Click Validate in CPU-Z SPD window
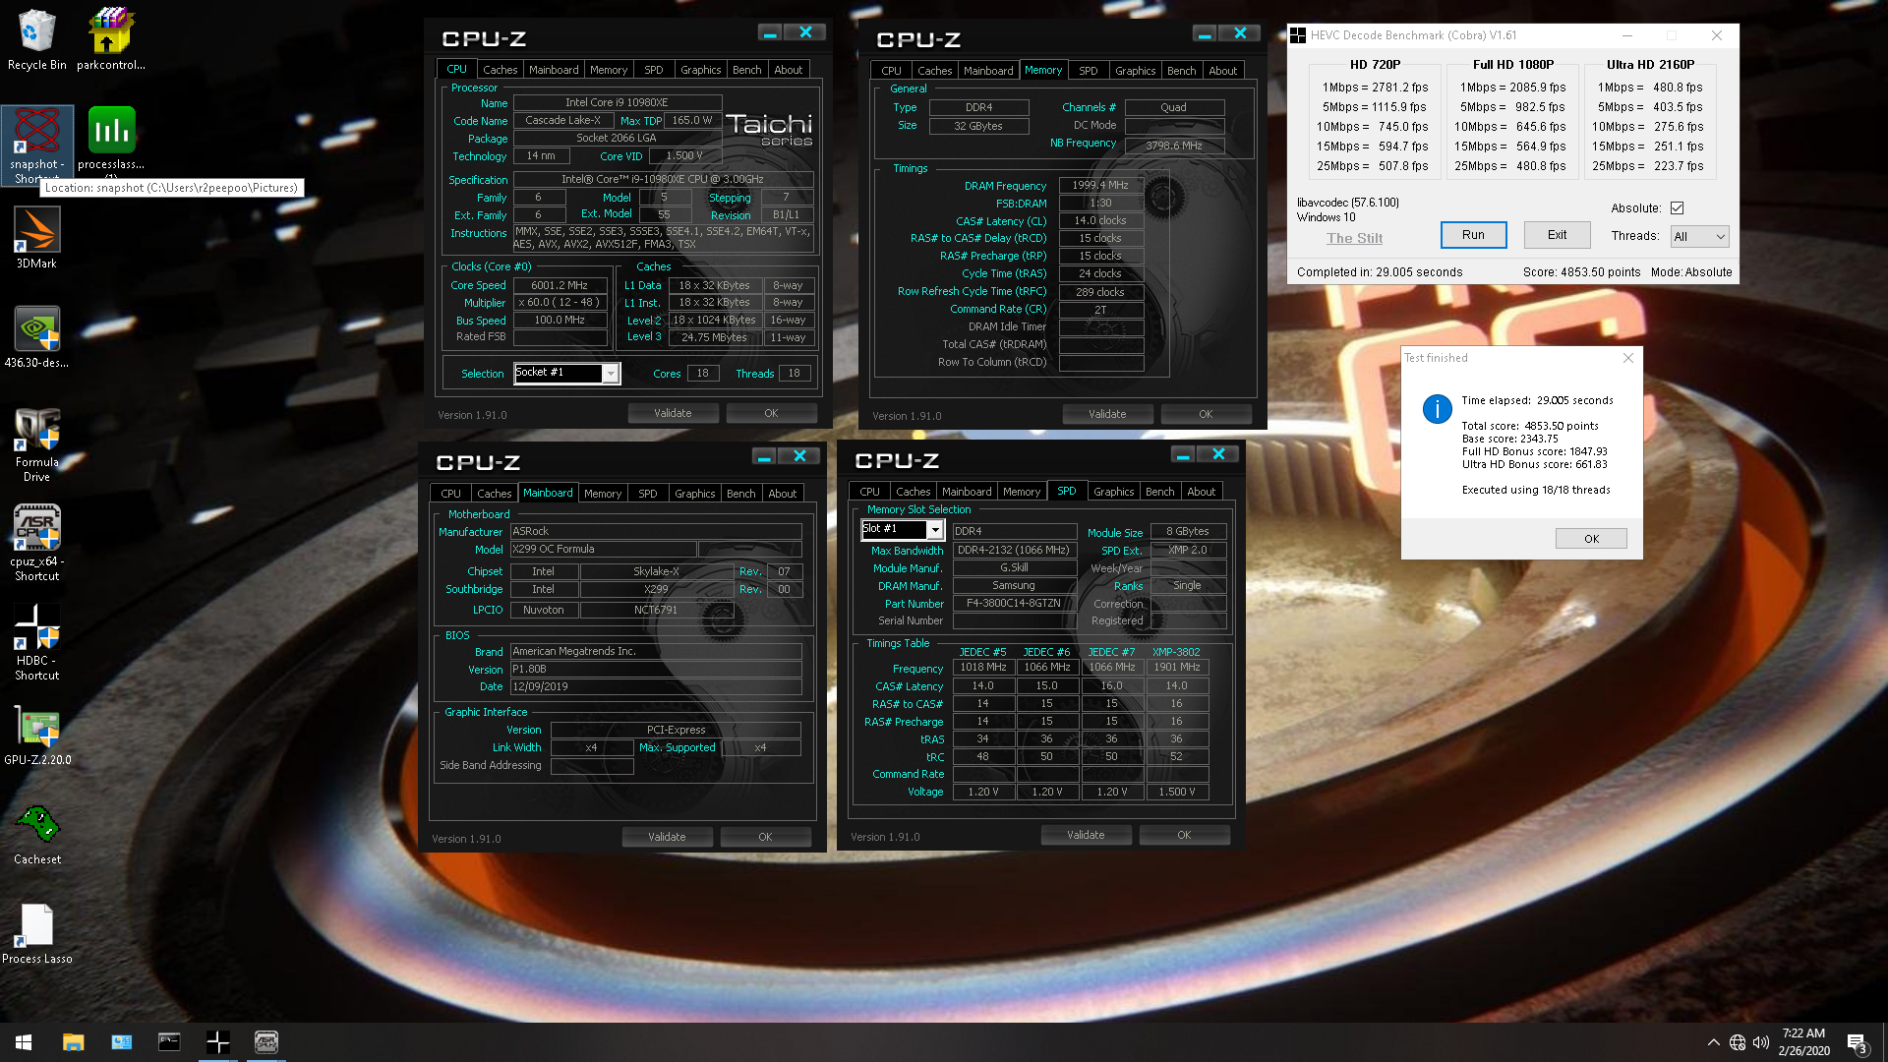1888x1062 pixels. pyautogui.click(x=1086, y=835)
